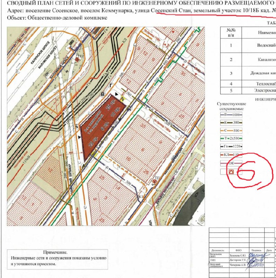Viewport: 276px width, 278px height.
Task: Click the 'К—300' sewer legend entry
Action: [x=231, y=123]
